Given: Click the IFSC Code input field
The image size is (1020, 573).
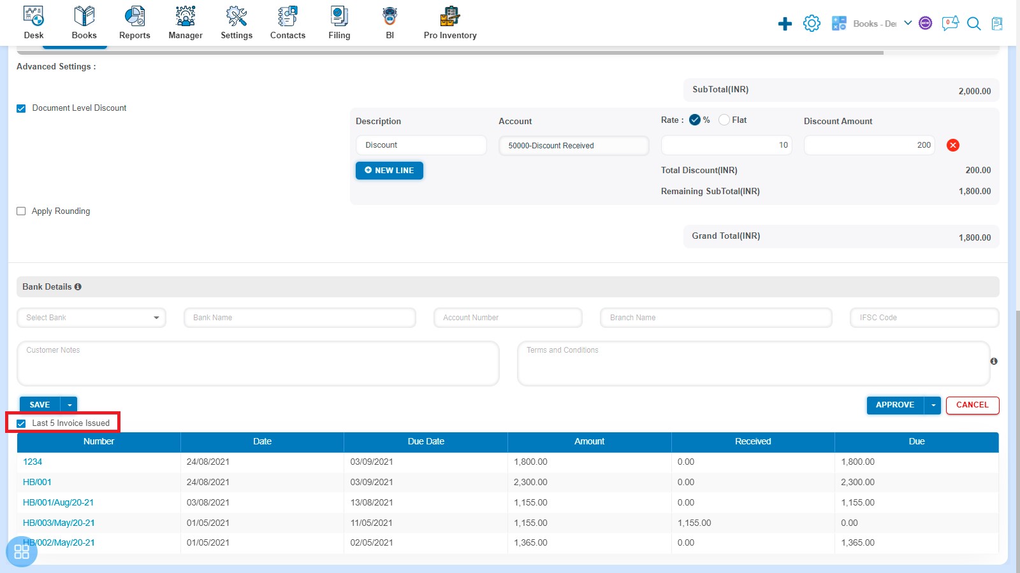Looking at the screenshot, I should tap(924, 318).
